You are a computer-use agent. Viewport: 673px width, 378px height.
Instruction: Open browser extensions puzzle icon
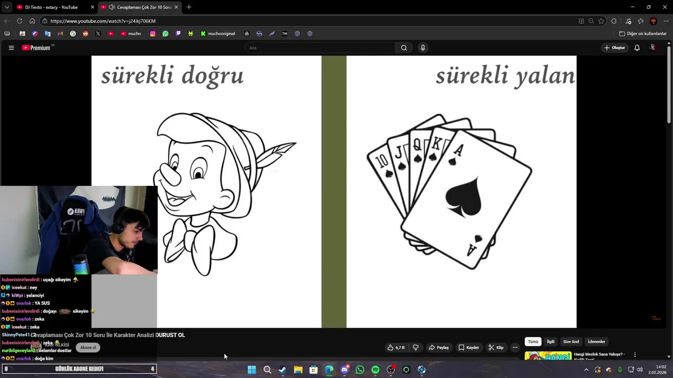tap(614, 21)
